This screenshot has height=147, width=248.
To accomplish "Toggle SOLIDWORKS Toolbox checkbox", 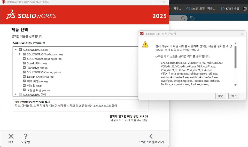I will (24, 54).
